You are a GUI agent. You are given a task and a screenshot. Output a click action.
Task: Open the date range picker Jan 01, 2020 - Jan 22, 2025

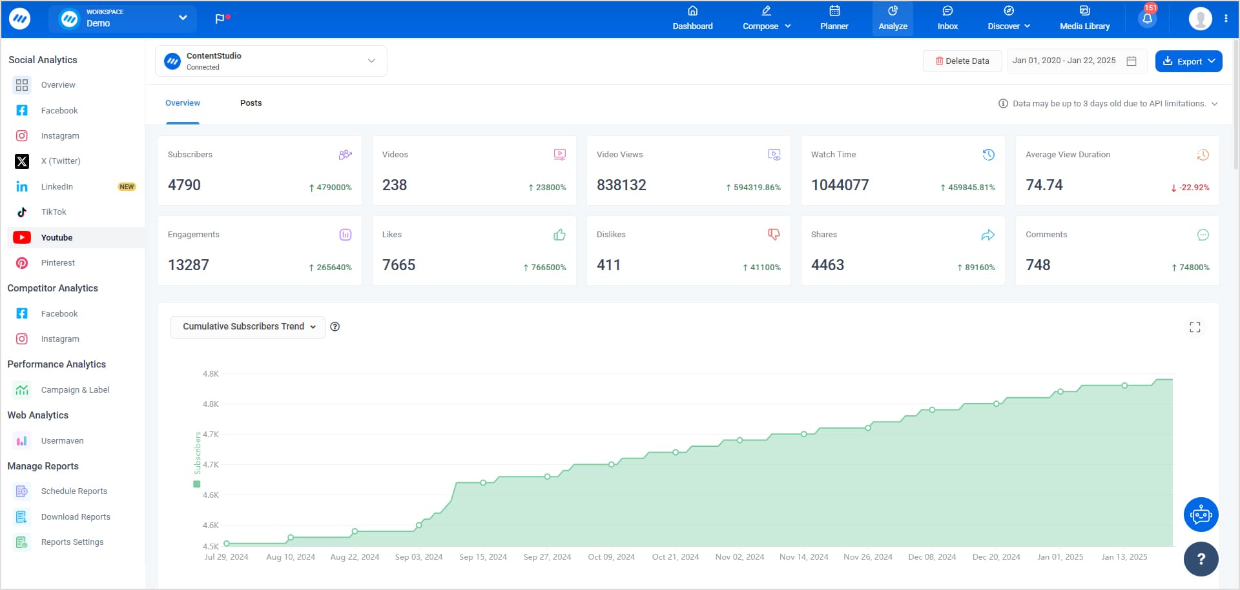(x=1077, y=61)
